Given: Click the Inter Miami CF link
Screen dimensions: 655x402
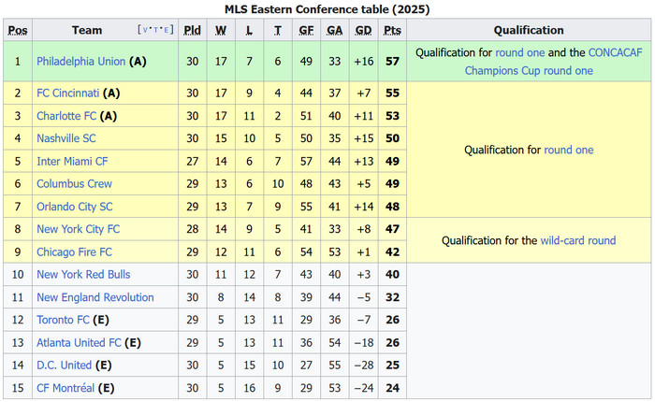Looking at the screenshot, I should tap(72, 162).
